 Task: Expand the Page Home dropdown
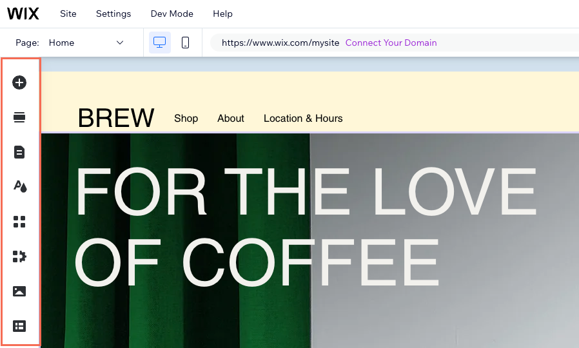[x=86, y=43]
